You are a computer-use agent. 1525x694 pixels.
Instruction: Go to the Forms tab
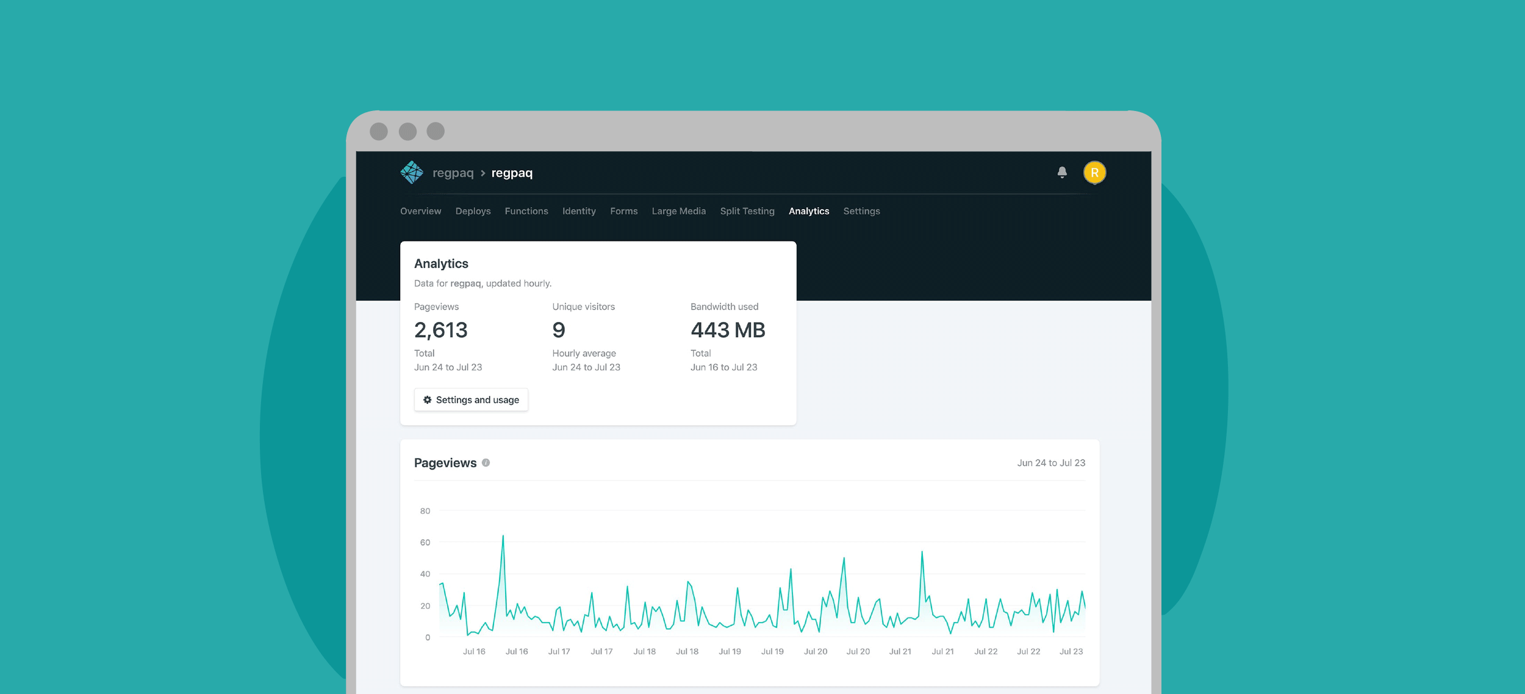click(623, 211)
